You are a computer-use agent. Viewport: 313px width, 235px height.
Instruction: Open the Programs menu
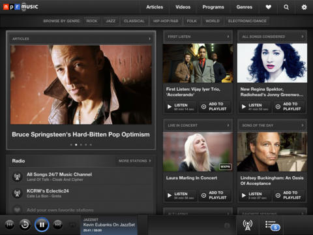(x=213, y=7)
